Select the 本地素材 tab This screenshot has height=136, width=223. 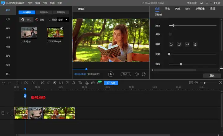point(27,12)
